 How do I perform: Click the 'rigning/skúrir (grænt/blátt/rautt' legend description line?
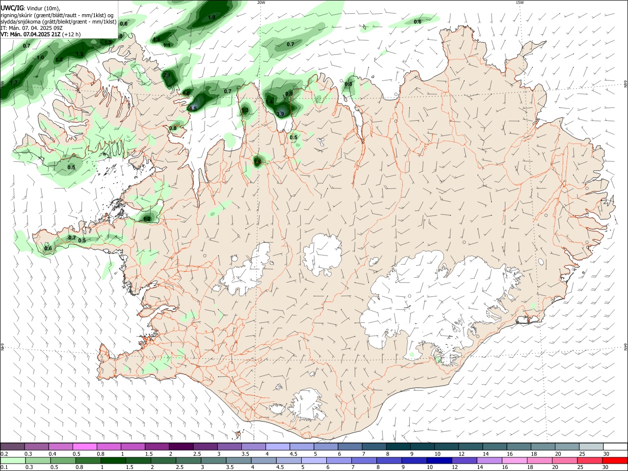(x=57, y=15)
